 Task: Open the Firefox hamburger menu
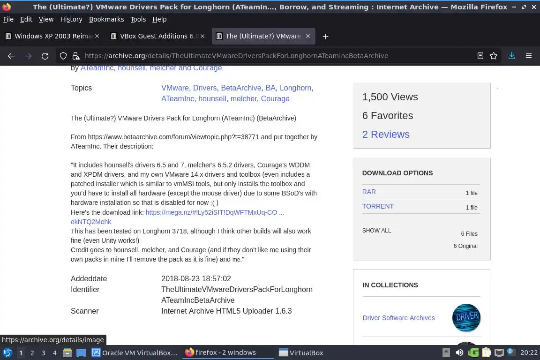tap(529, 56)
